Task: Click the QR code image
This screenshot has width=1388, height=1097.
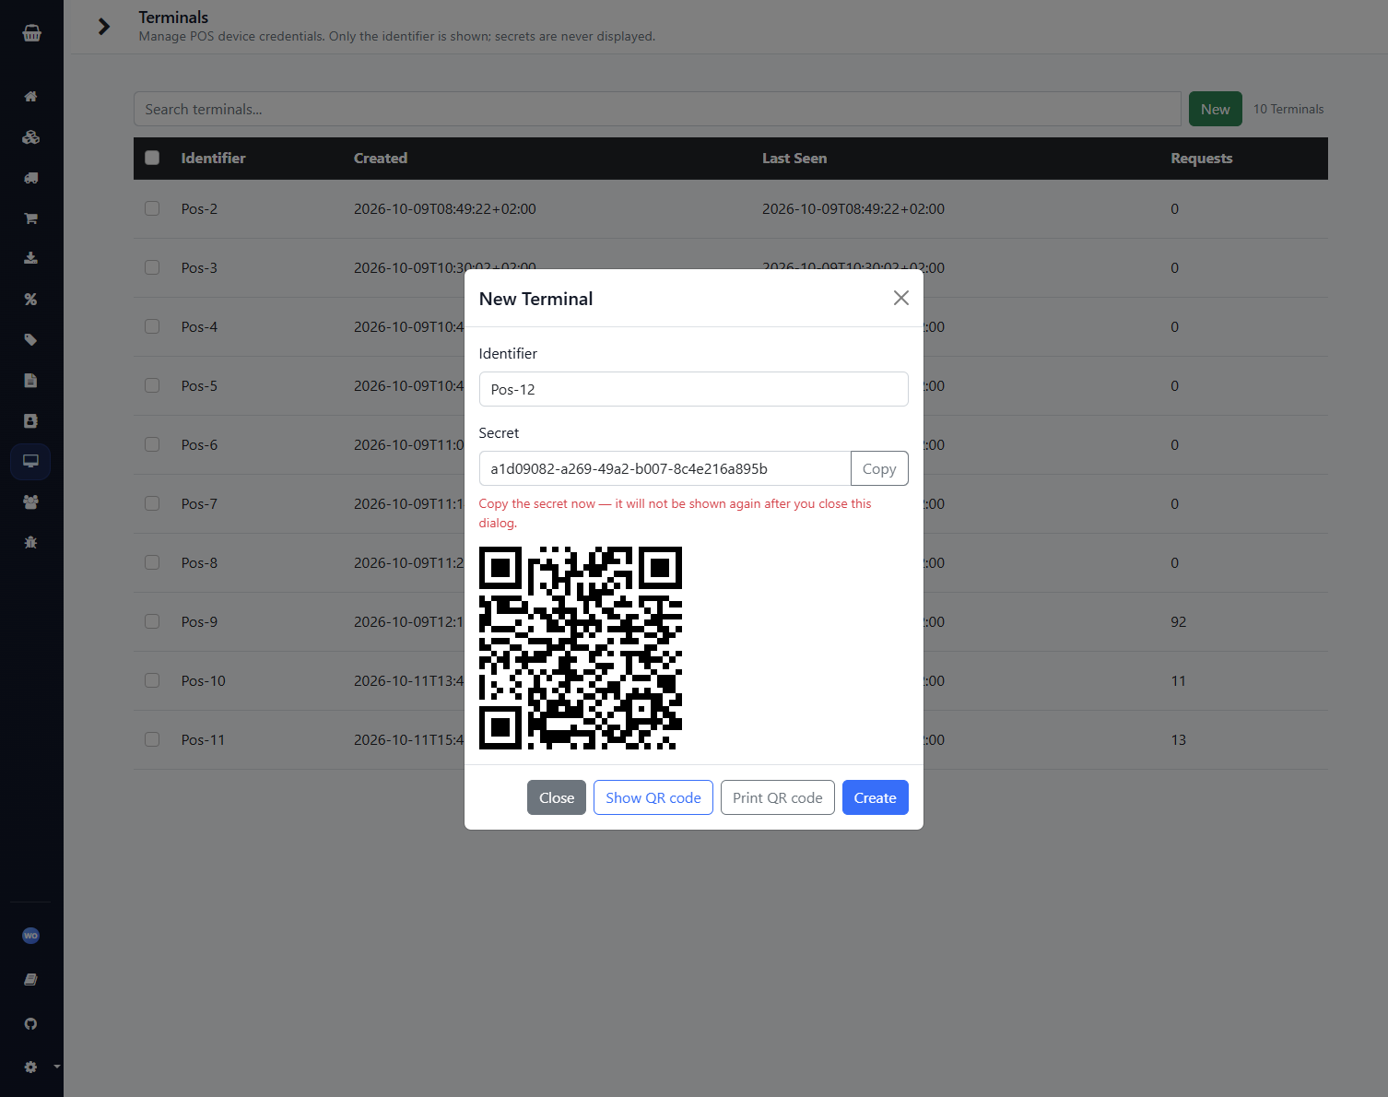Action: pyautogui.click(x=581, y=648)
